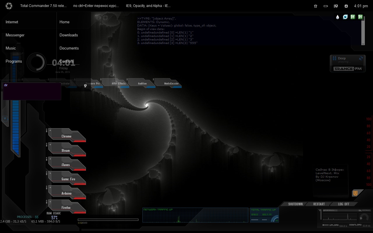Click the 4:01 pm clock in top bar

coord(361,6)
